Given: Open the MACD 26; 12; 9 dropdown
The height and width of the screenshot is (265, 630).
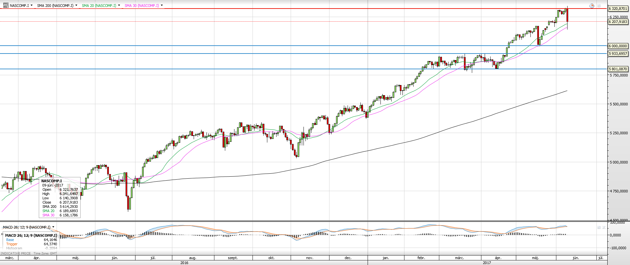Looking at the screenshot, I should pos(53,227).
